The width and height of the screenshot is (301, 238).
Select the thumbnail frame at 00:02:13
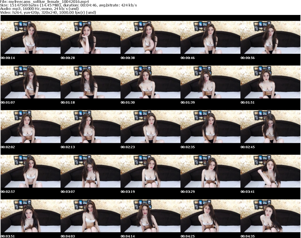click(91, 127)
